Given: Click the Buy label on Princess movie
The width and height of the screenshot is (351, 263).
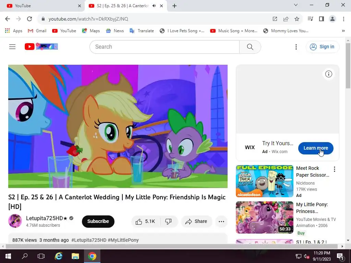Looking at the screenshot, I should pyautogui.click(x=301, y=233).
